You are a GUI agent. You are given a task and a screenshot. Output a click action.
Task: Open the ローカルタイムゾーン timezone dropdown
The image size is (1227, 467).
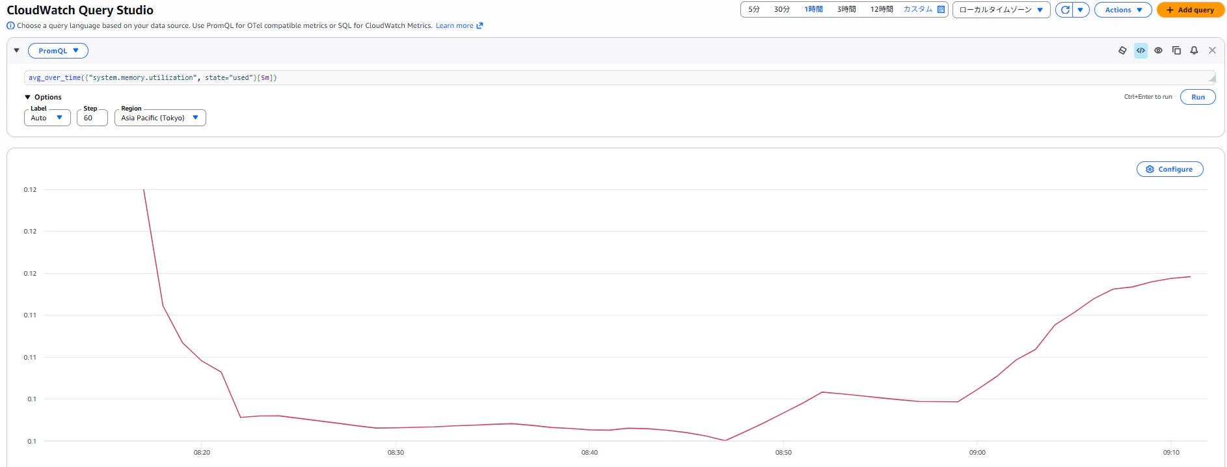(x=1001, y=10)
